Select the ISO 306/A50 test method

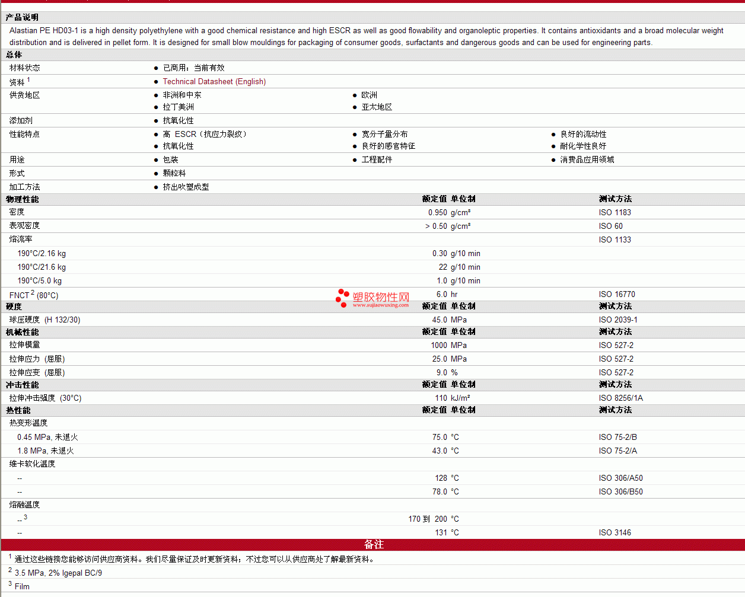tap(621, 478)
